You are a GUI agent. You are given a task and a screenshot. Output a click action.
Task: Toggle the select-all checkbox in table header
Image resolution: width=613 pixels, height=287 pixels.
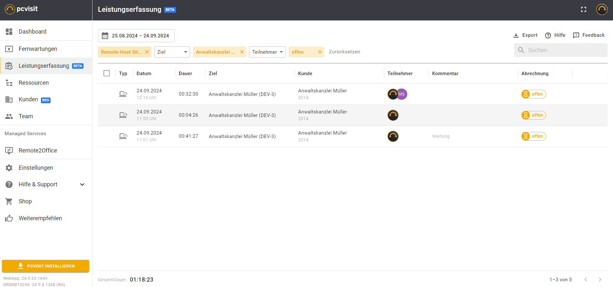[x=107, y=74]
